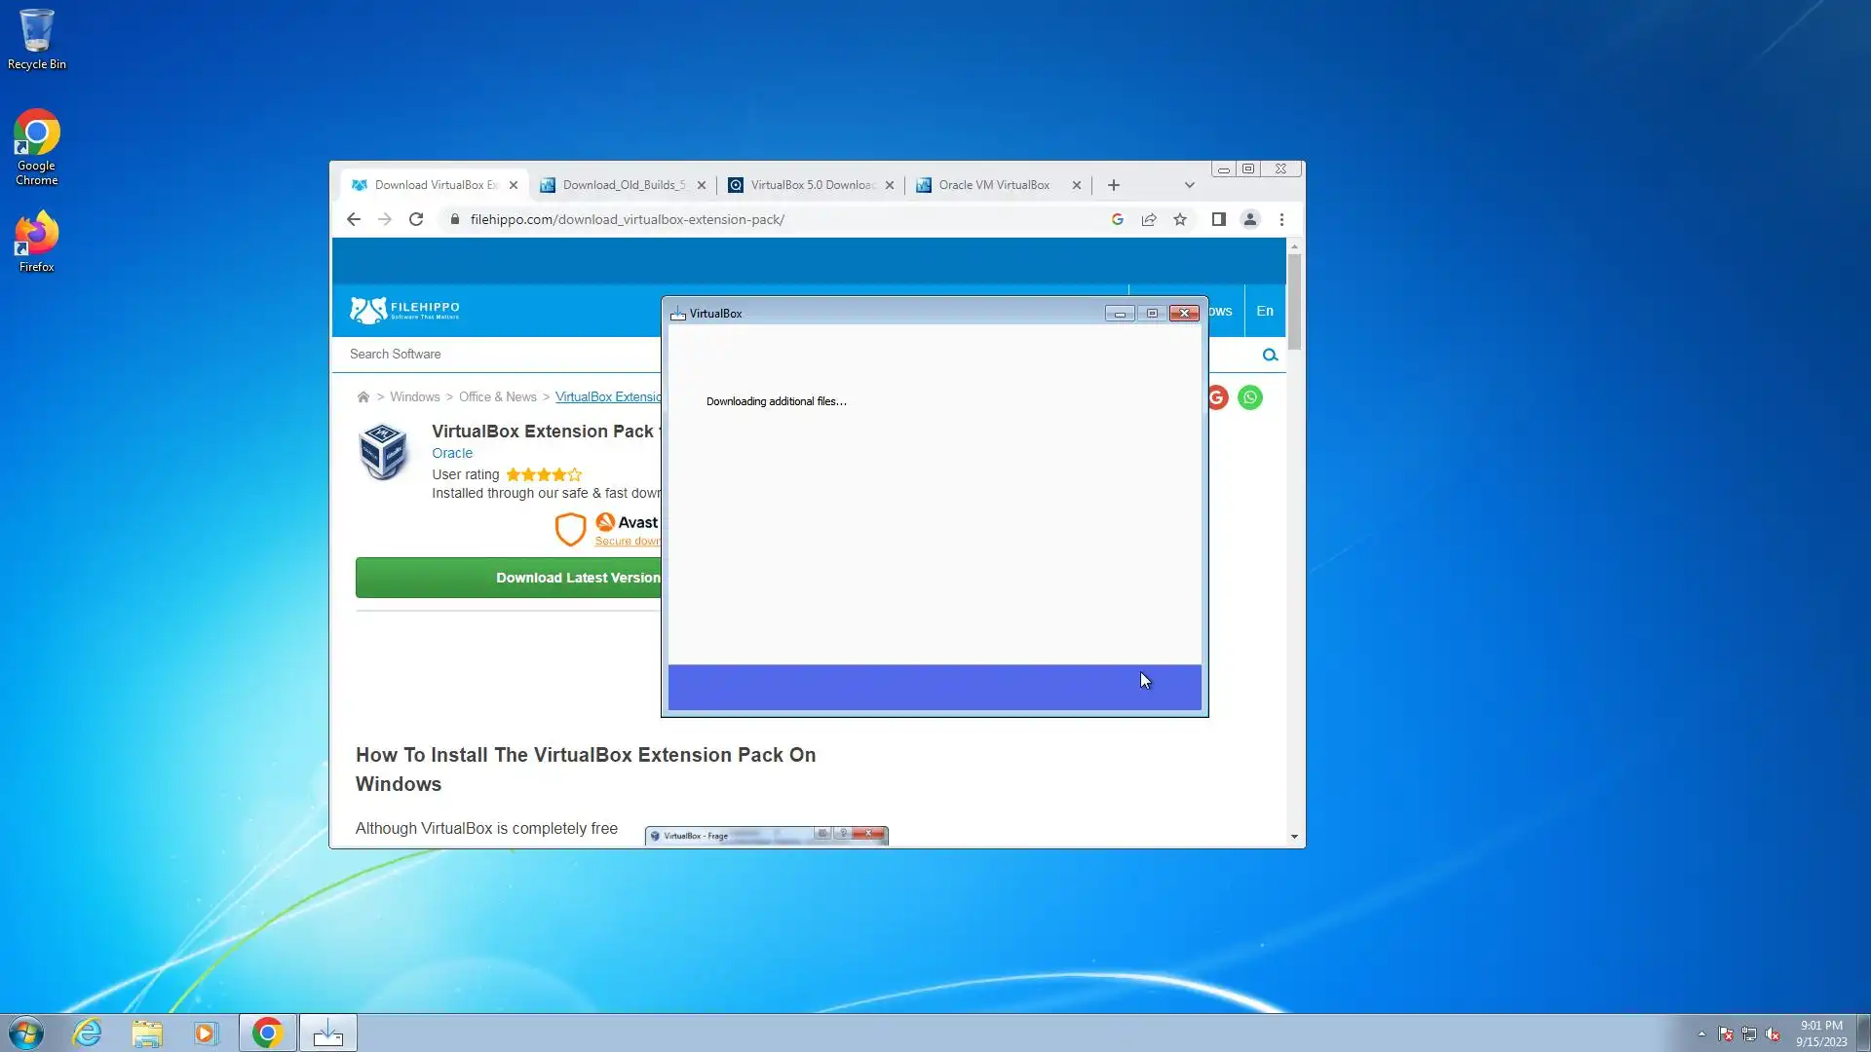Image resolution: width=1871 pixels, height=1052 pixels.
Task: Open the share page icon in address bar
Action: click(1149, 219)
